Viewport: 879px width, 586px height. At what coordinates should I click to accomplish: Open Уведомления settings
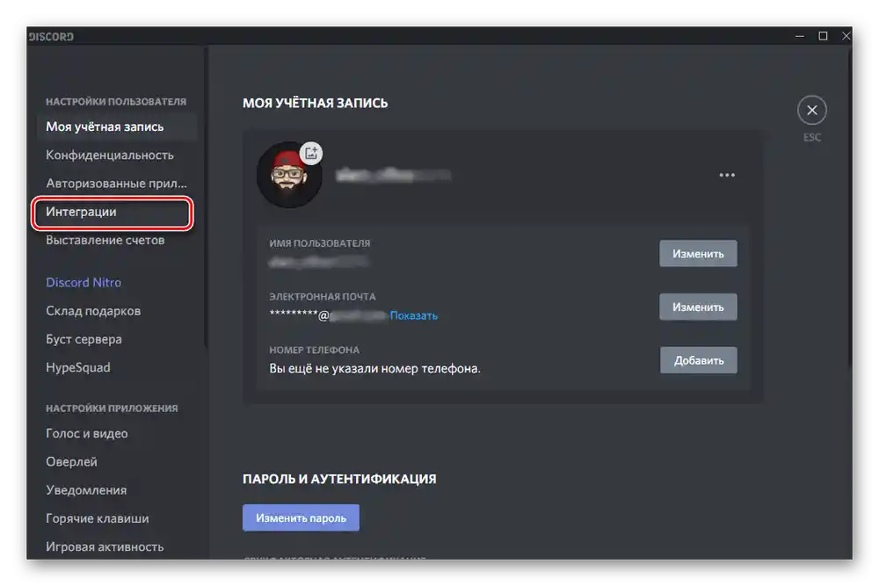[x=117, y=490]
